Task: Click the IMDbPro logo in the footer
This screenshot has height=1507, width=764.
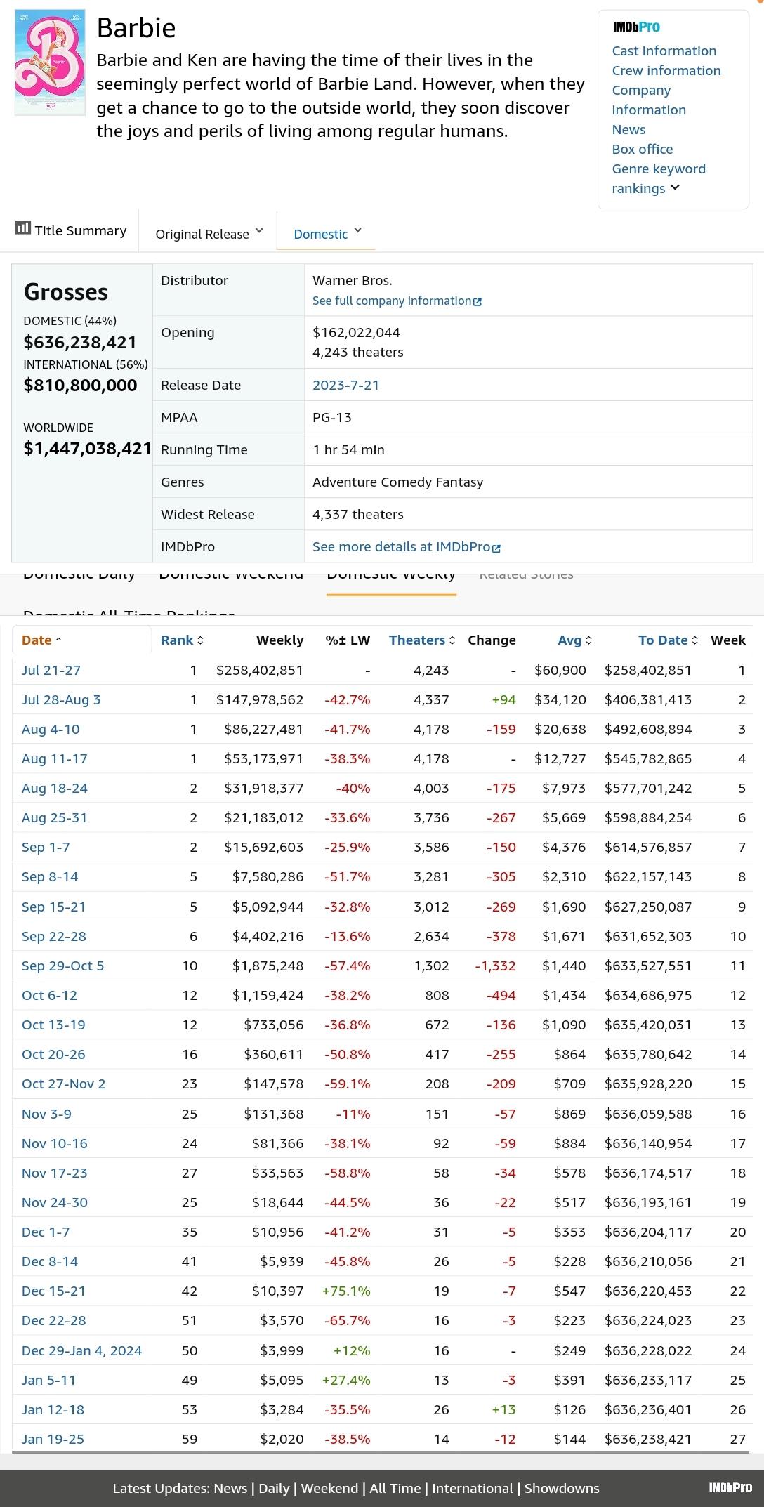Action: click(730, 1487)
